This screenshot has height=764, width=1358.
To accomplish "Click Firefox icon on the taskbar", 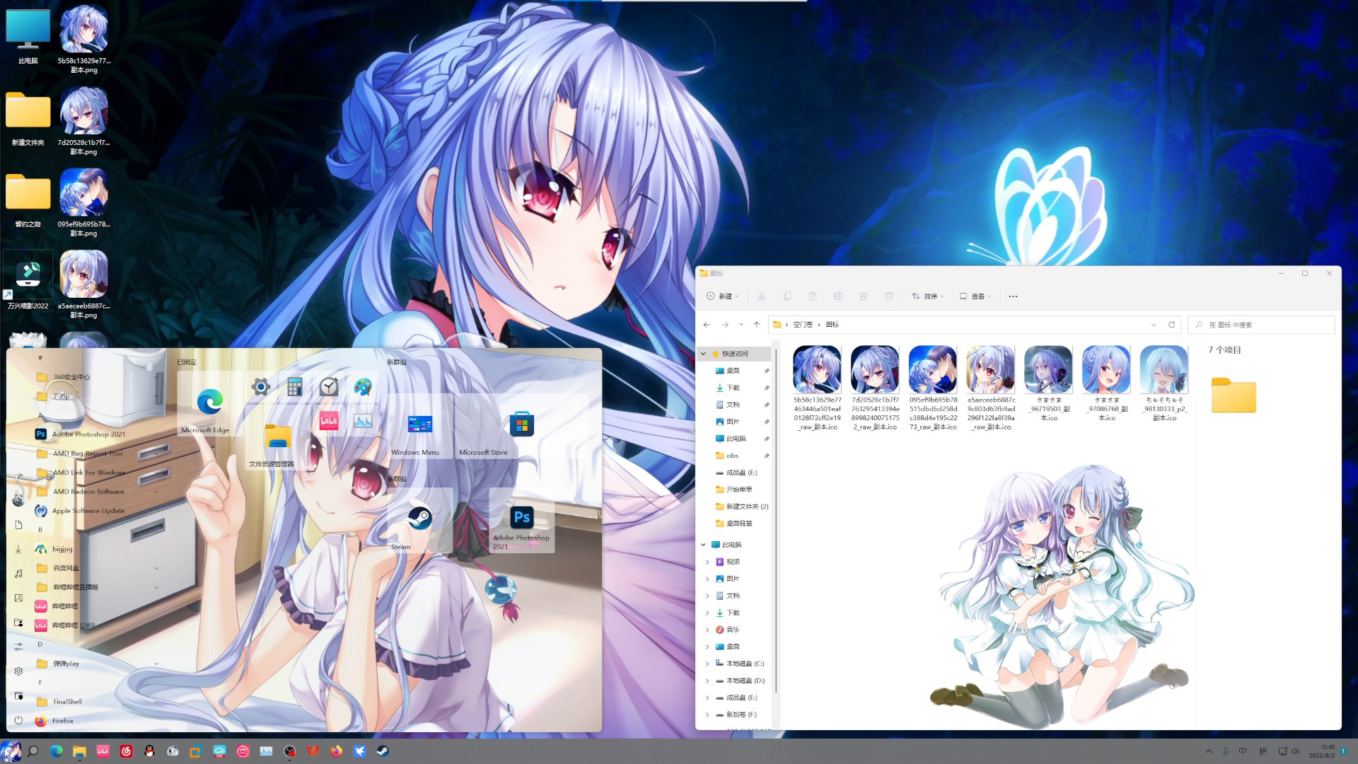I will coord(336,751).
